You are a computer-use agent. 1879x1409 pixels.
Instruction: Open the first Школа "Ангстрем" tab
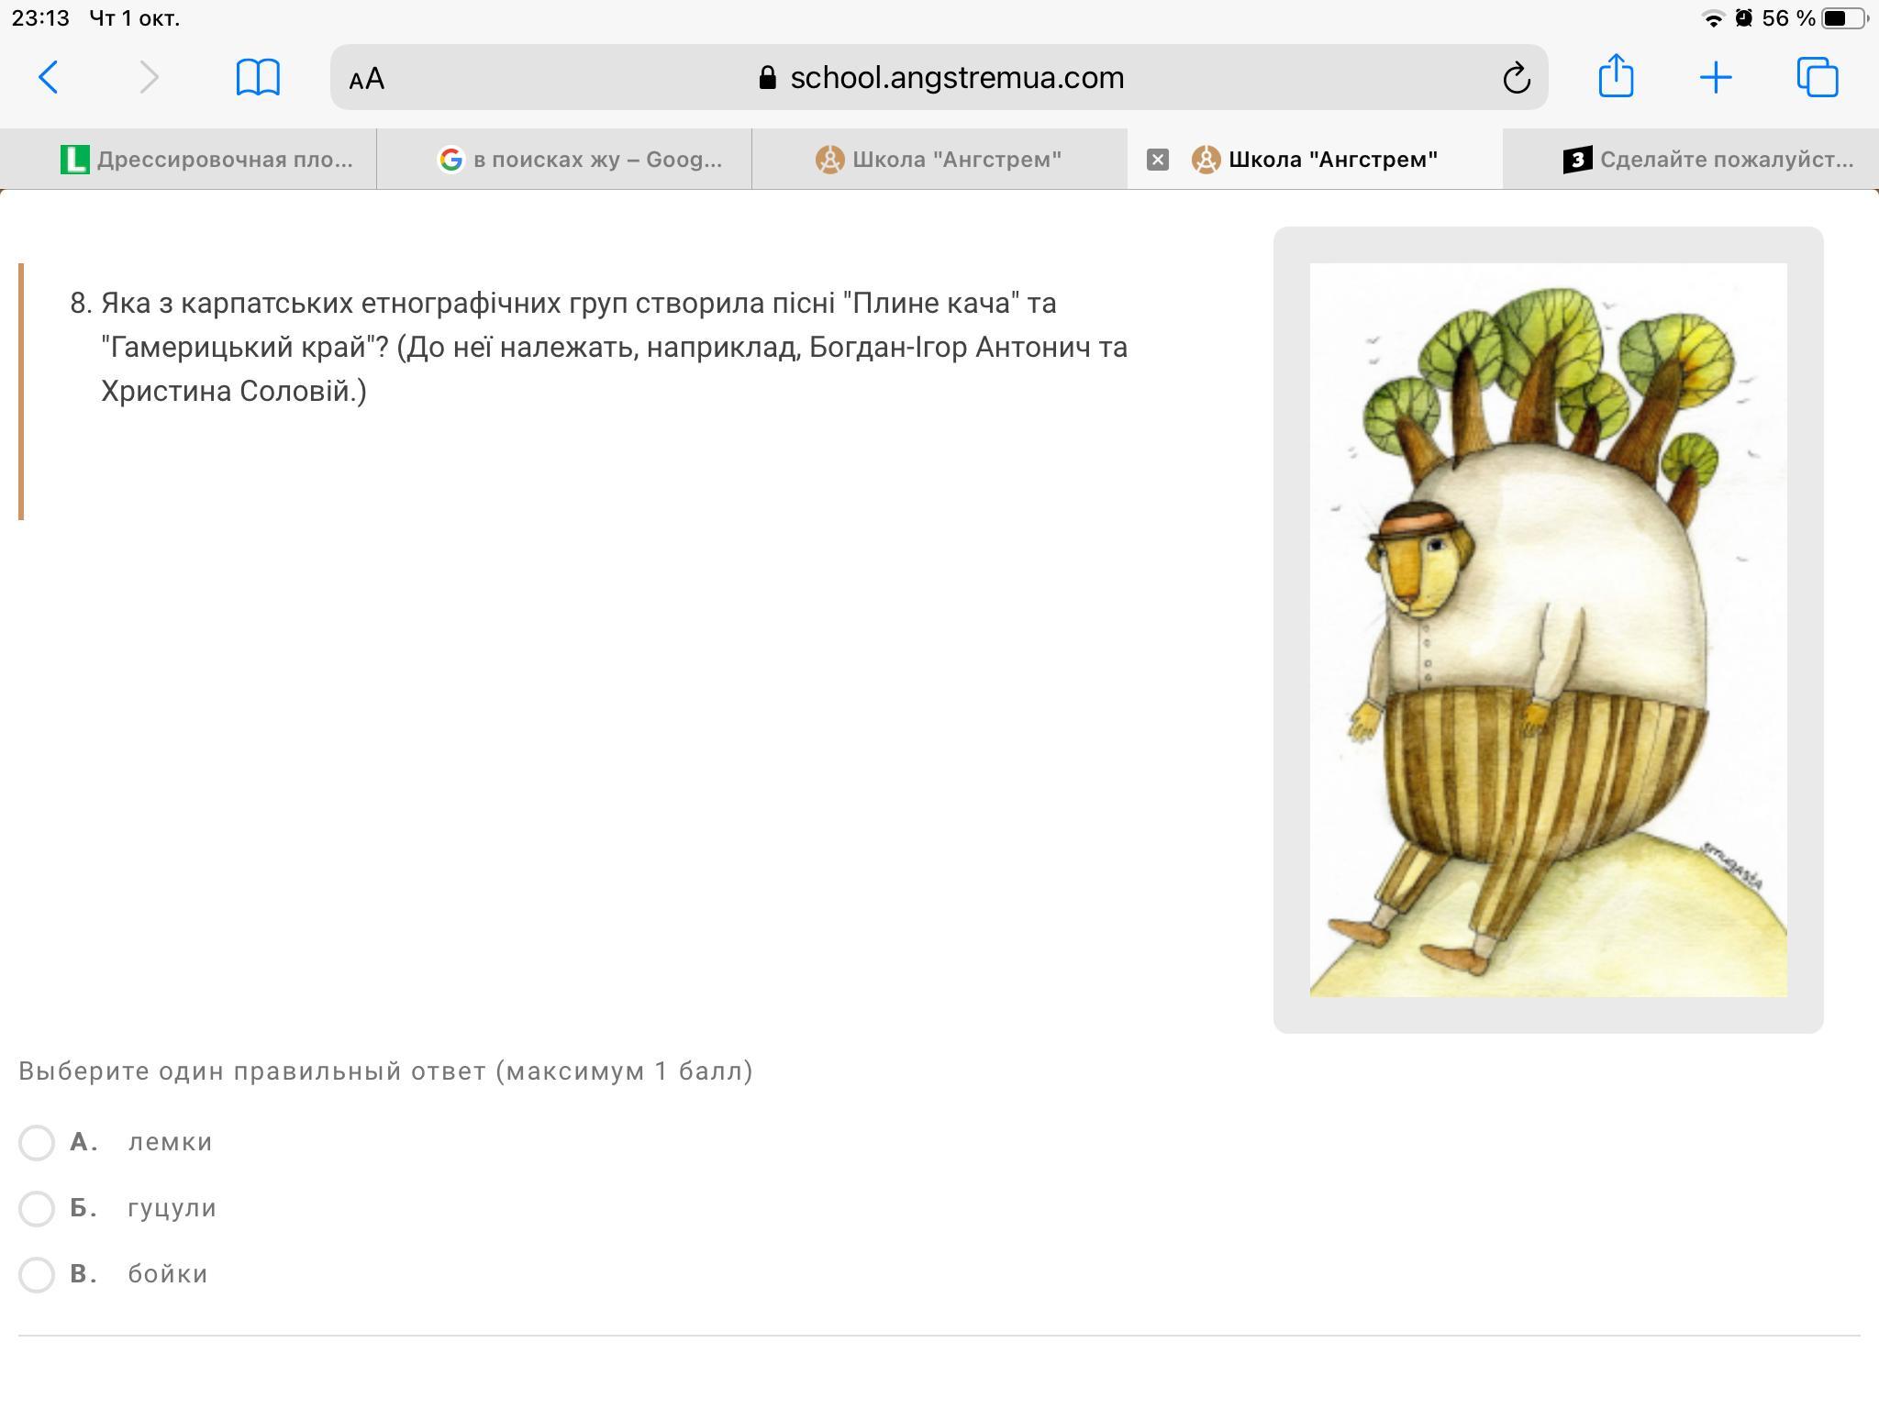[x=939, y=160]
